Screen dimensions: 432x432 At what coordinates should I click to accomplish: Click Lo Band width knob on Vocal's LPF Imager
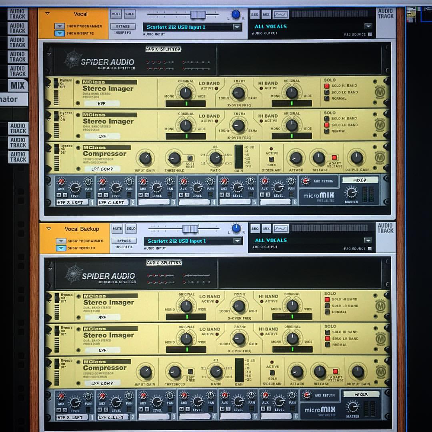tap(186, 126)
